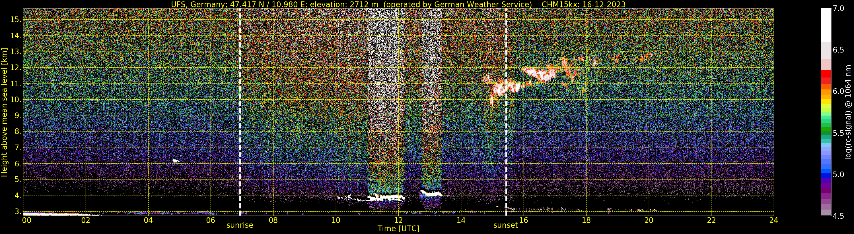854x234 pixels.
Task: Click the colorbar tick label '6.0'
Action: [x=838, y=91]
